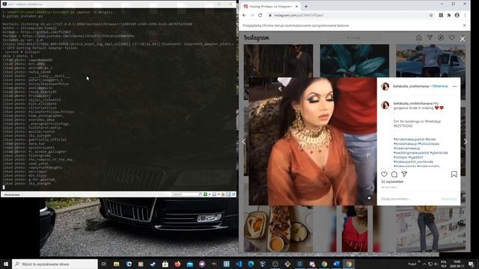Open Instagram explore compass icon
Screen dimensions: 479x269
441,38
